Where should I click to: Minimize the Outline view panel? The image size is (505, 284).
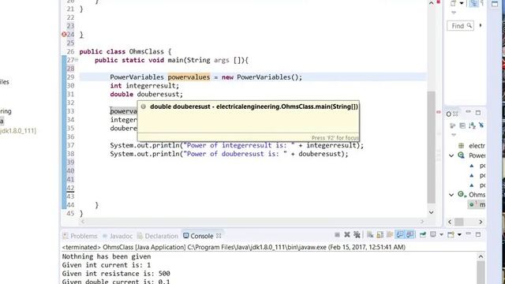point(468,112)
